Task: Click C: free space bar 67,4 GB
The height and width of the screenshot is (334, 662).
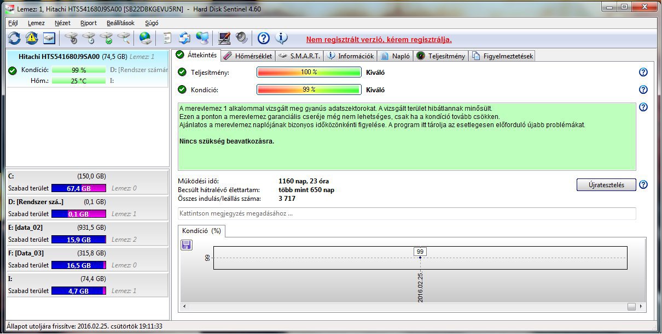Action: click(79, 188)
